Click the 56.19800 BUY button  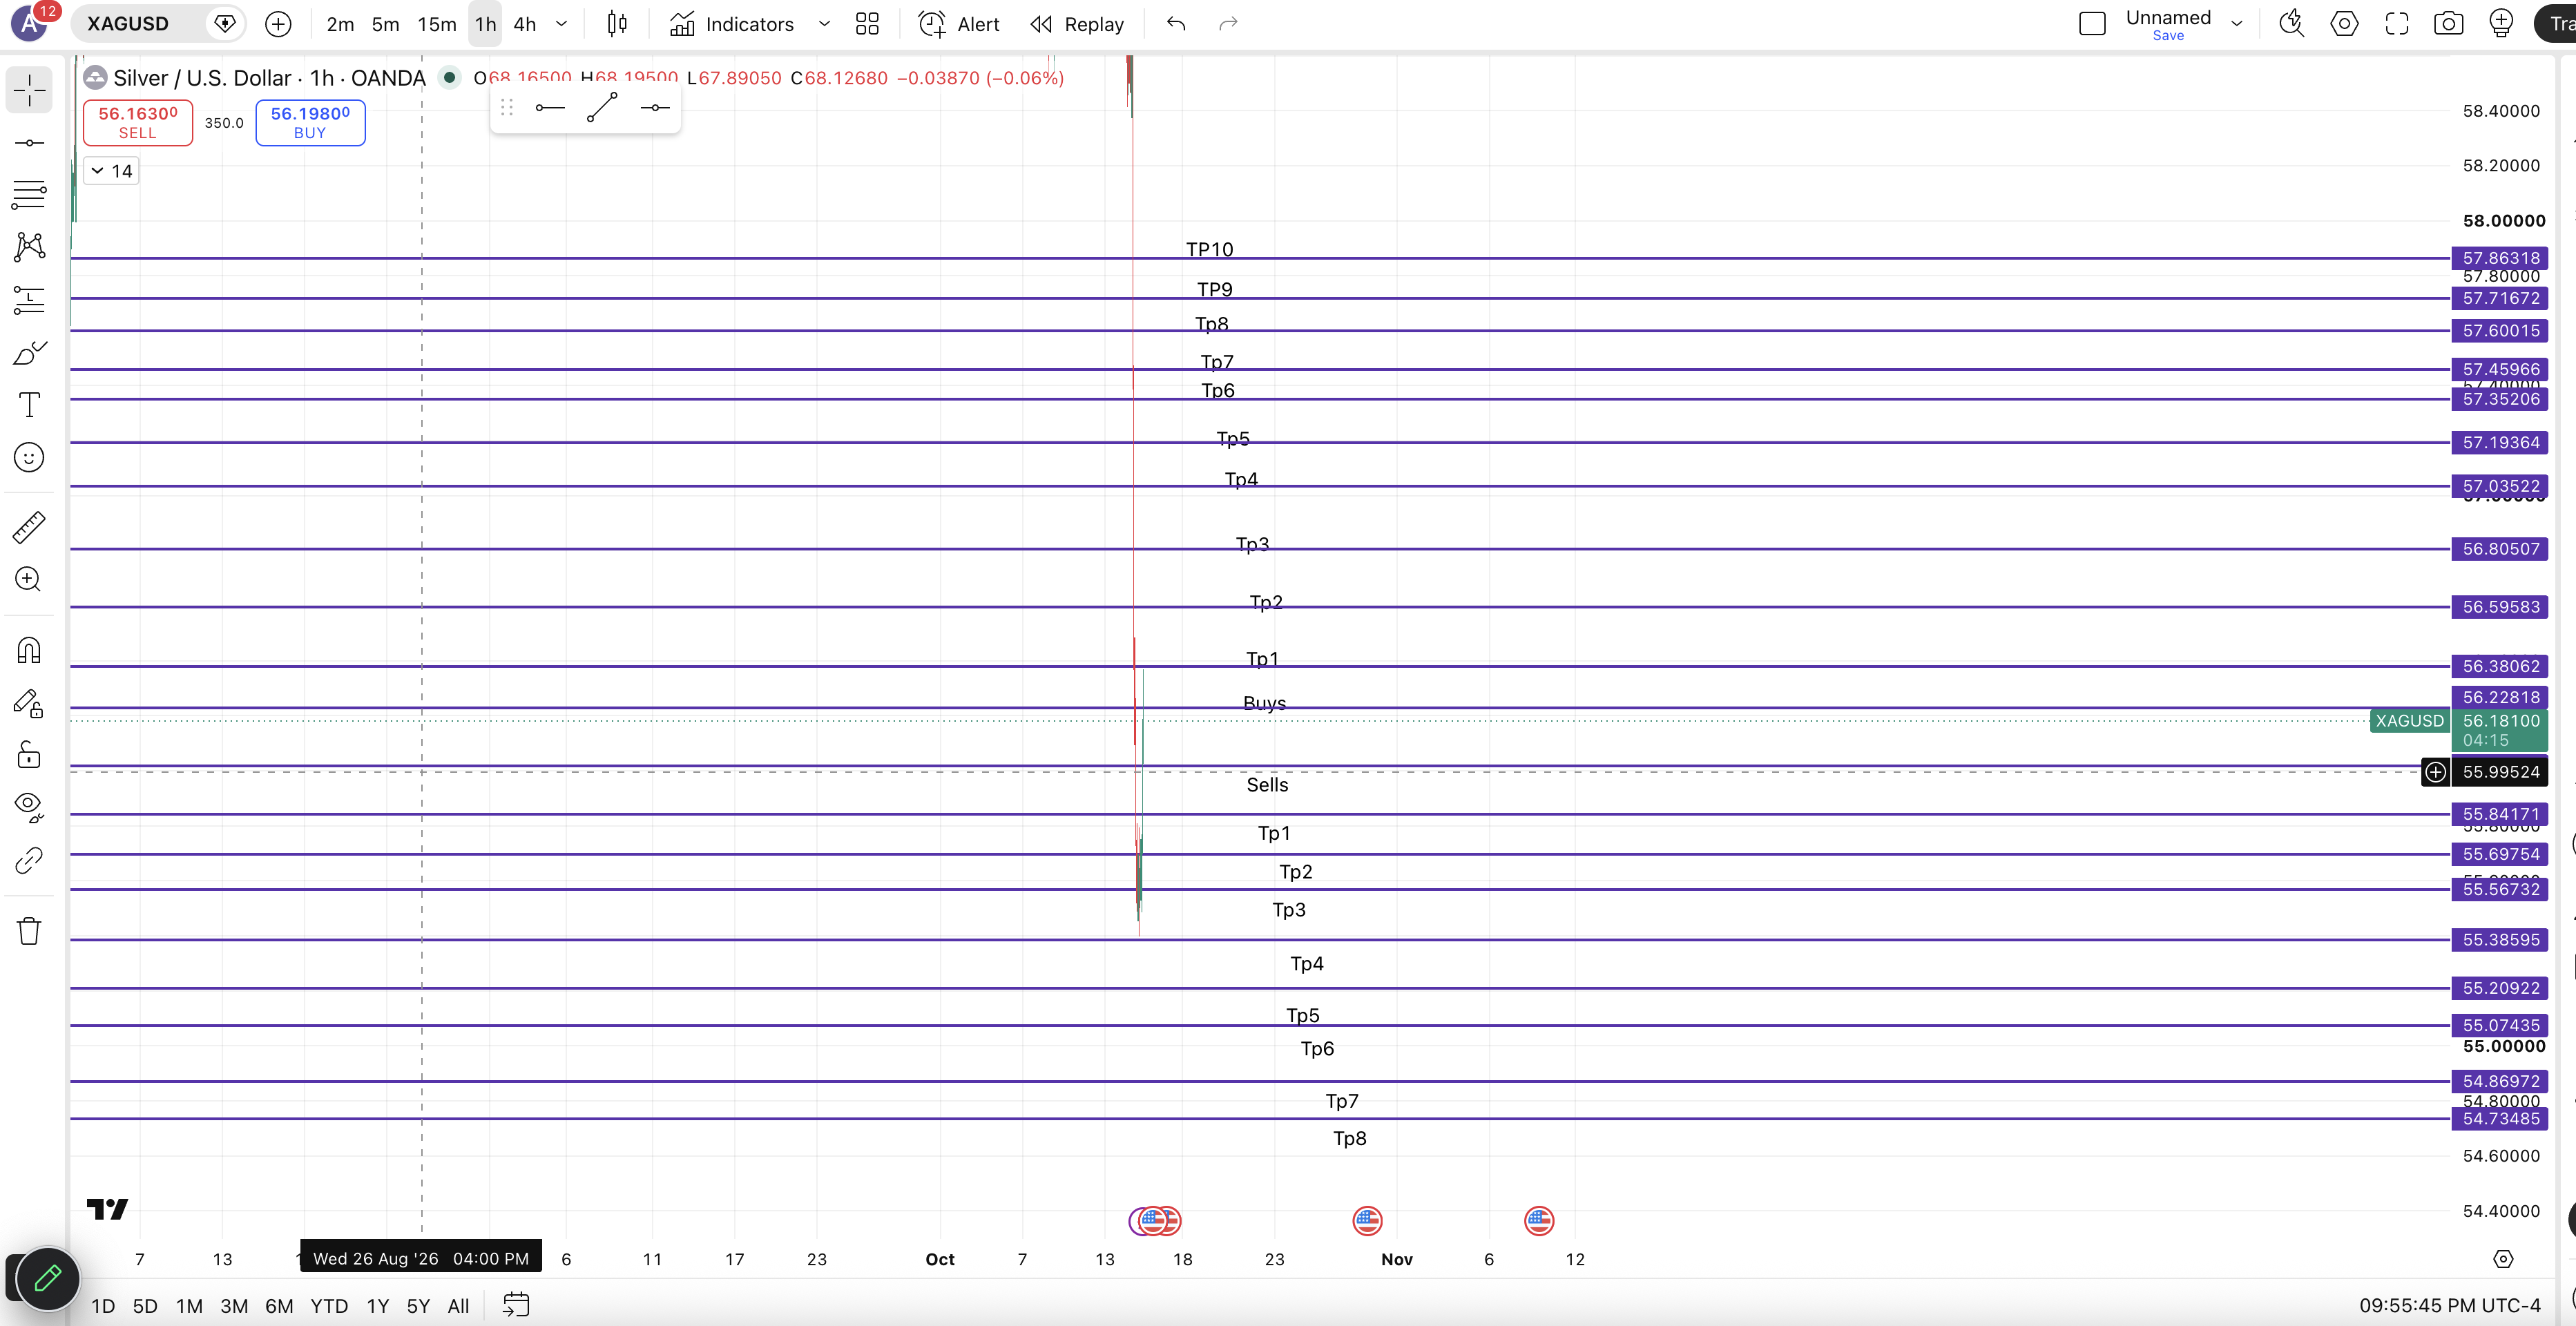click(310, 122)
